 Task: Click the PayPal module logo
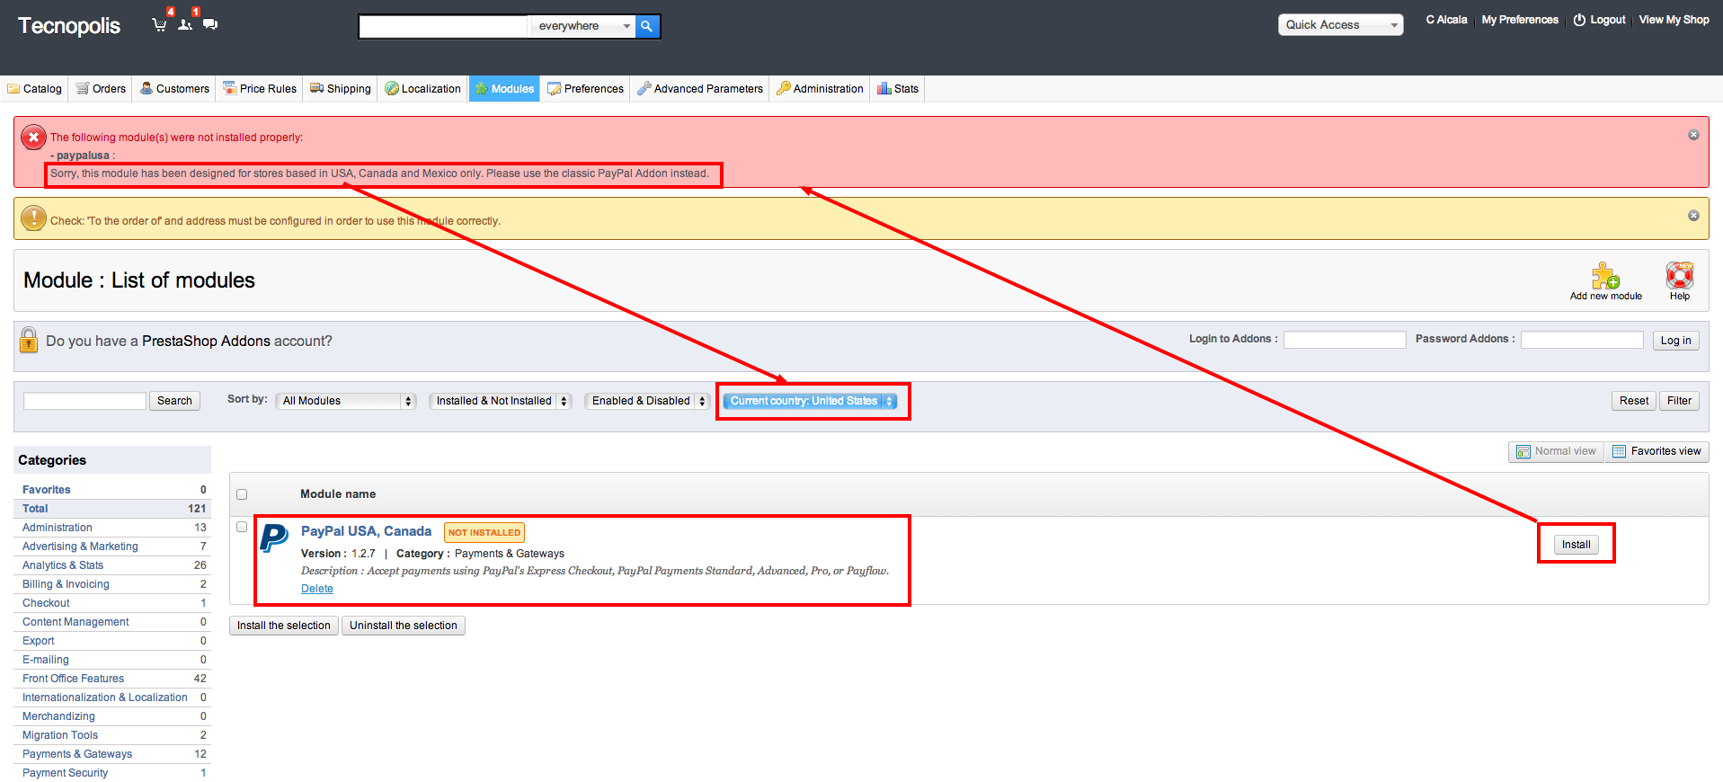[274, 538]
